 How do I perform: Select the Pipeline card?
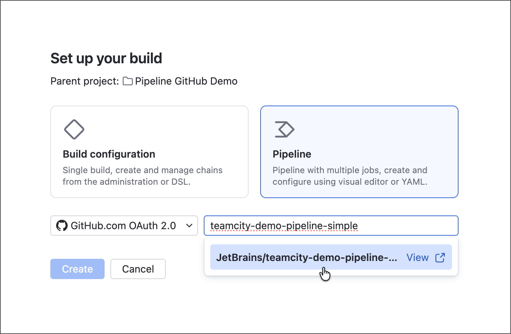click(x=359, y=152)
